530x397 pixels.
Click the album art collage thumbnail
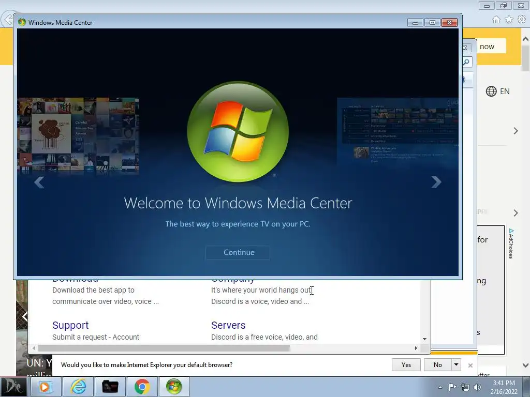coord(78,135)
